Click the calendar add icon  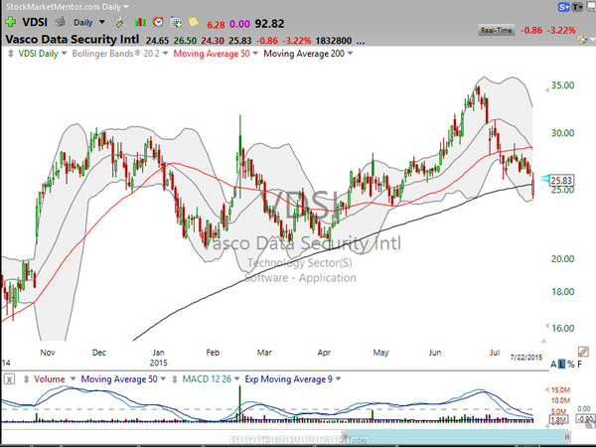[x=176, y=22]
